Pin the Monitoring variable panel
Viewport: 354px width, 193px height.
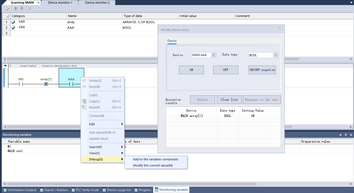[x=346, y=135]
